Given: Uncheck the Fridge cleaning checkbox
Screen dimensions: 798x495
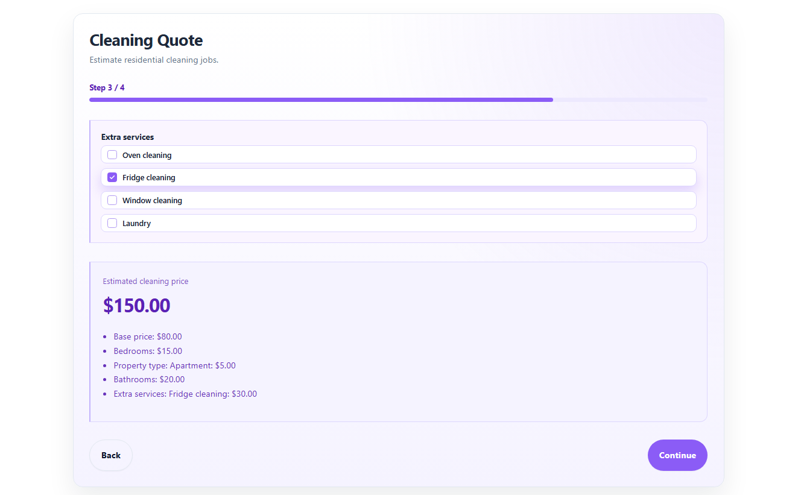Looking at the screenshot, I should [112, 177].
